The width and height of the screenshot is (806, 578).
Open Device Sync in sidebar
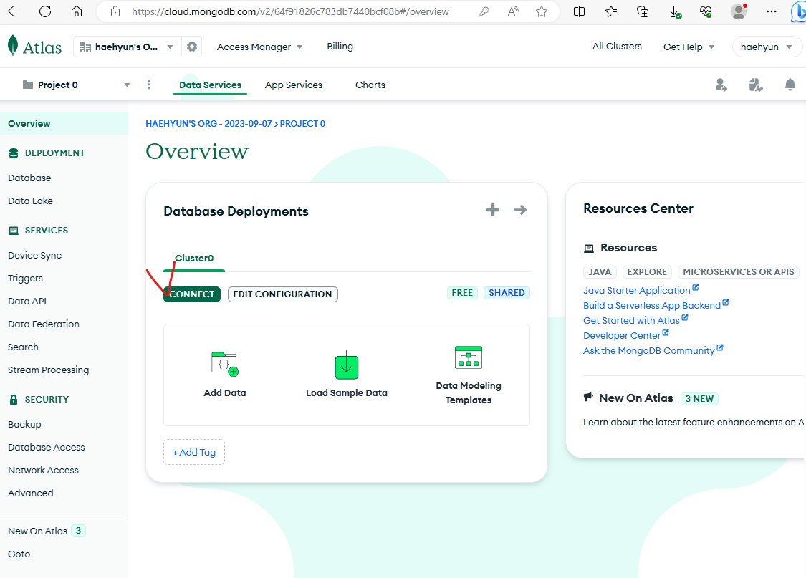coord(35,256)
